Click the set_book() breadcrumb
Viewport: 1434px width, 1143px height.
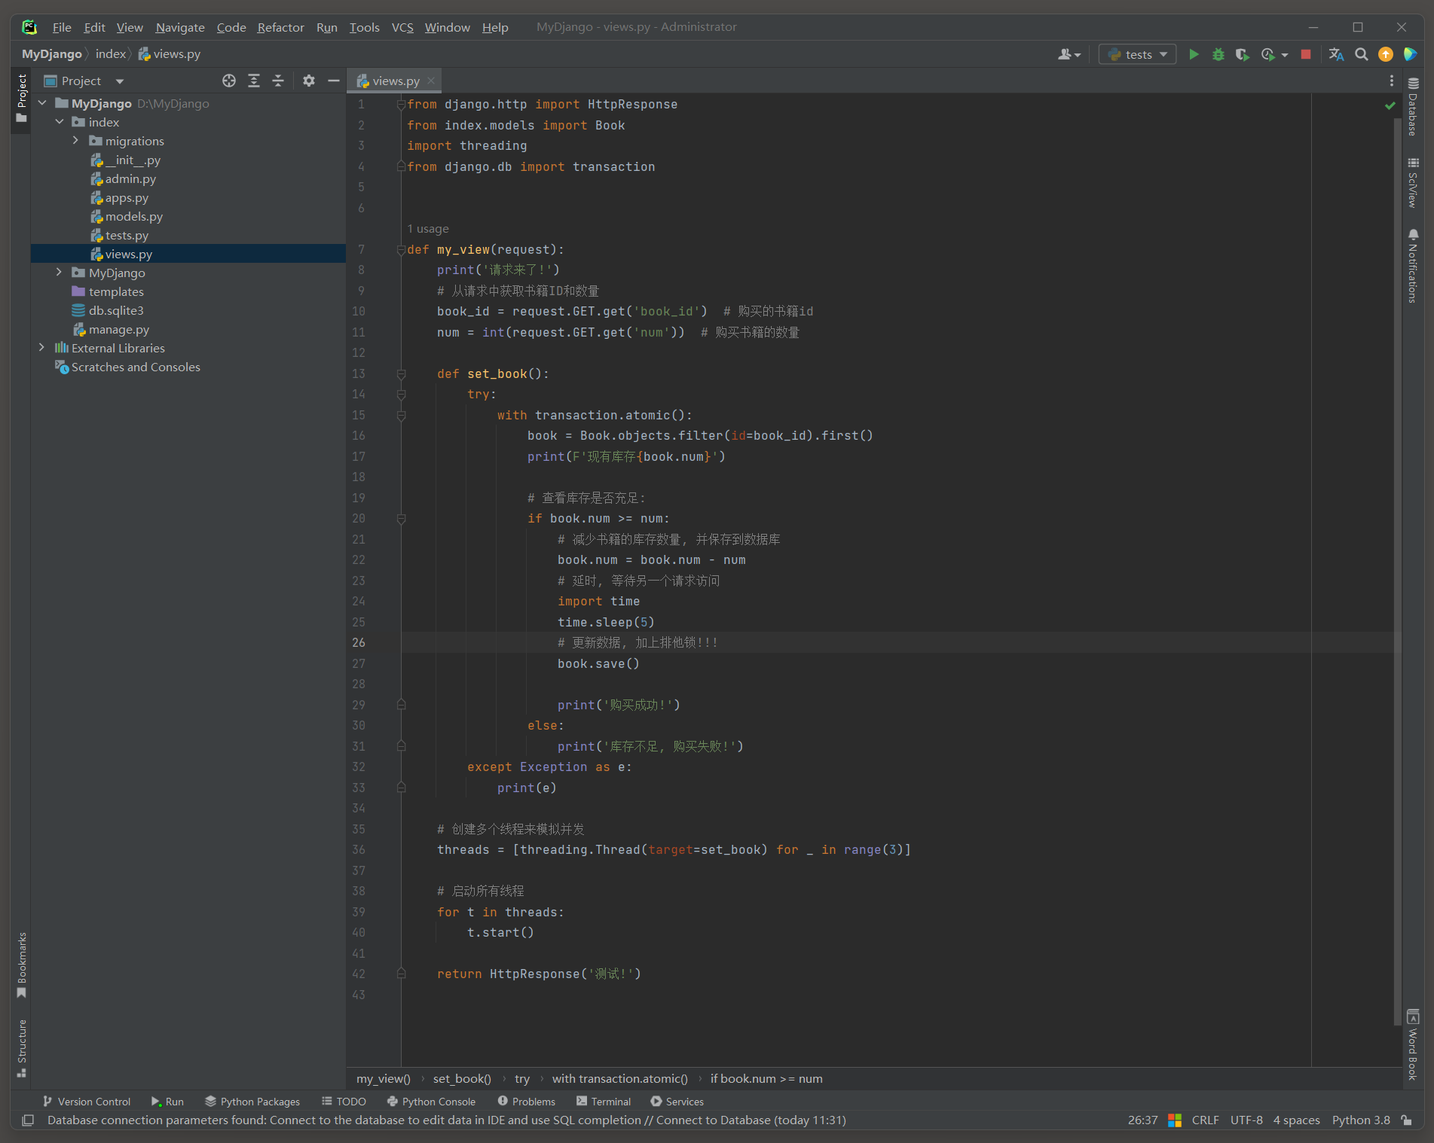[x=462, y=1079]
